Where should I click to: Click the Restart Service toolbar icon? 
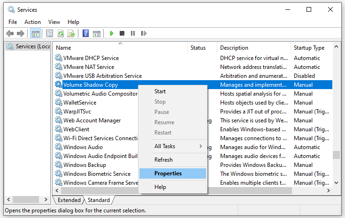point(144,33)
